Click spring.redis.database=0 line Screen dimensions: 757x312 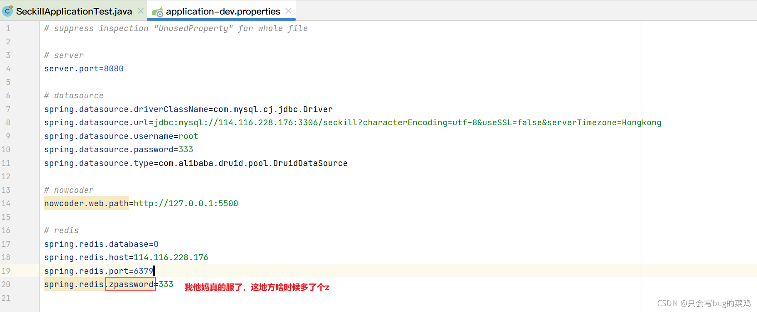pos(101,244)
